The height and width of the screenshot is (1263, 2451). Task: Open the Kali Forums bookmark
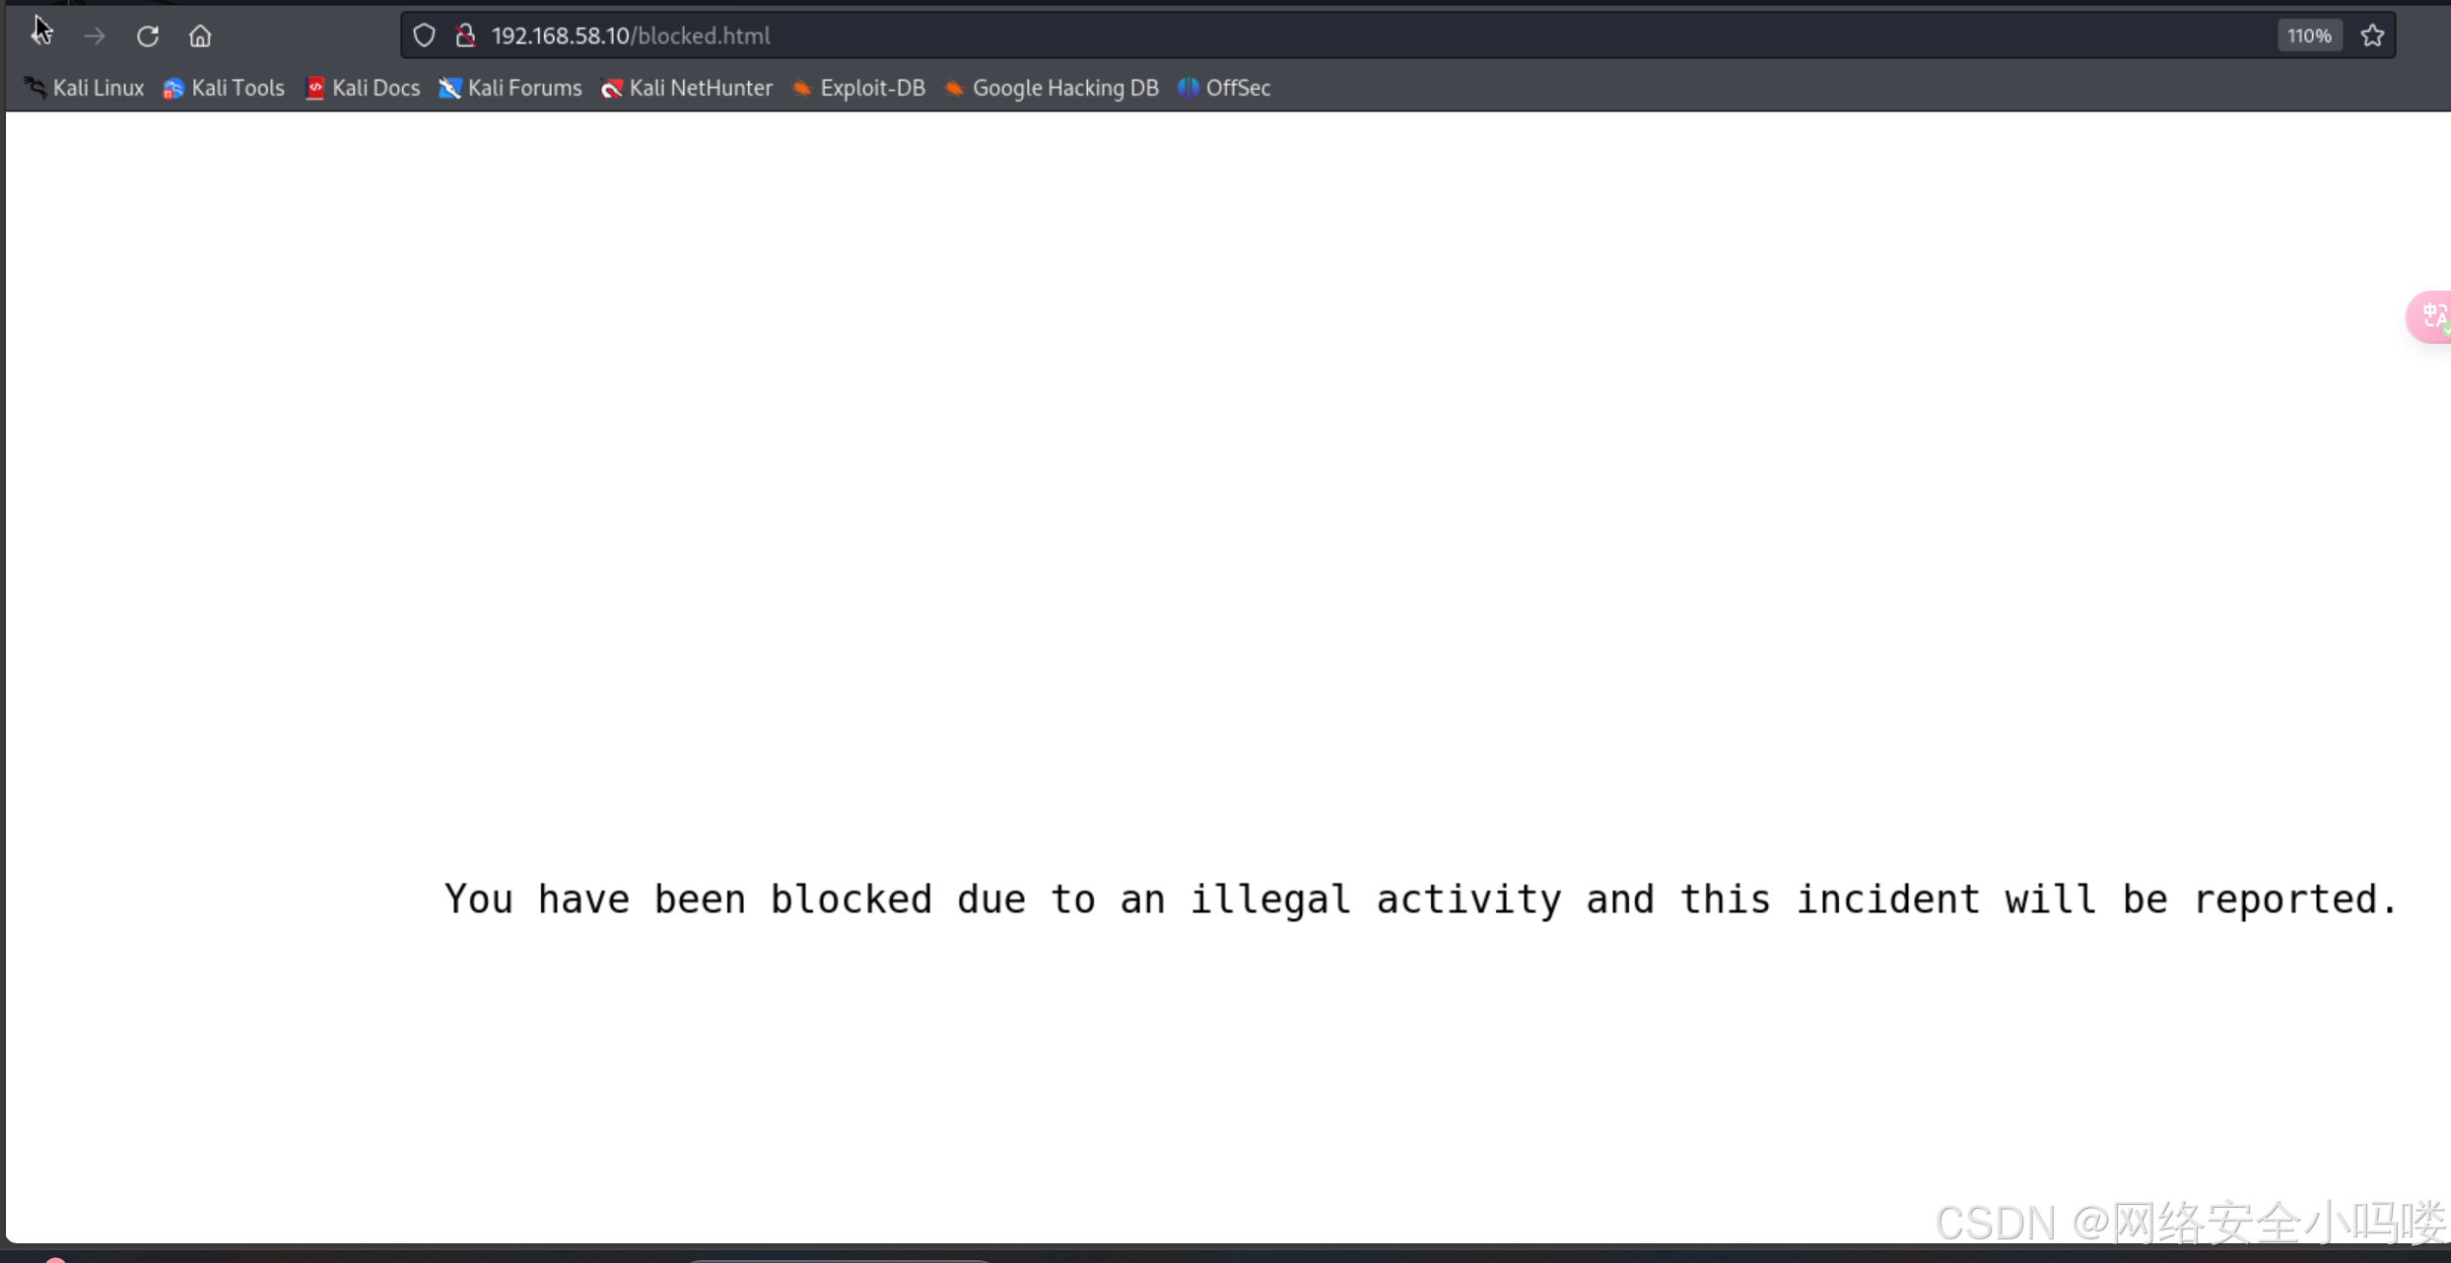click(x=511, y=89)
